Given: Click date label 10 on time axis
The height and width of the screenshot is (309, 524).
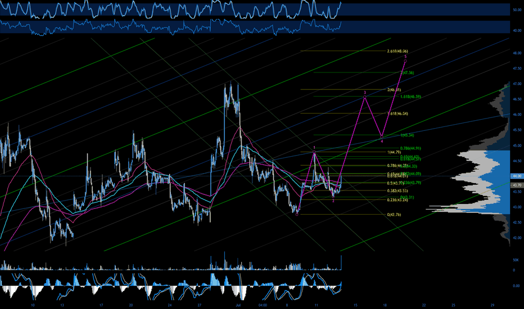Looking at the screenshot, I should pyautogui.click(x=33, y=305).
